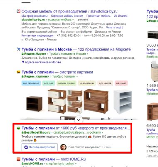The width and height of the screenshot is (158, 167).
Task: Open 'Тумбы с полками — mebHOME.Ru' result
Action: point(54,159)
